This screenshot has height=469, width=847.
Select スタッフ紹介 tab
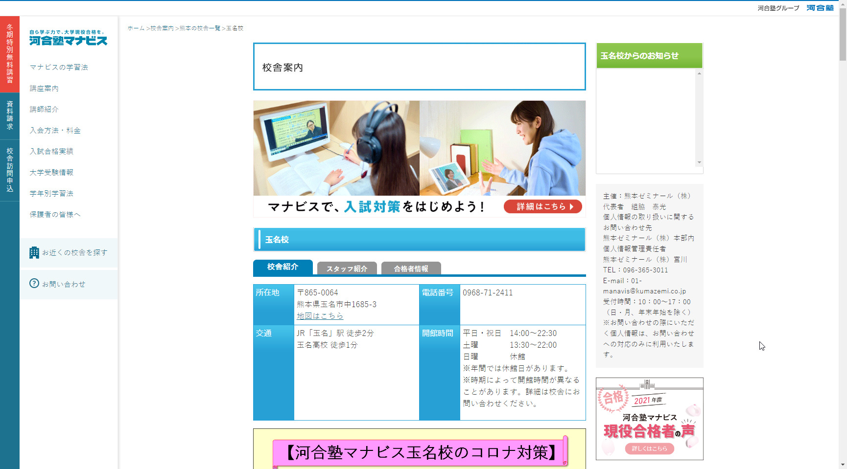347,268
